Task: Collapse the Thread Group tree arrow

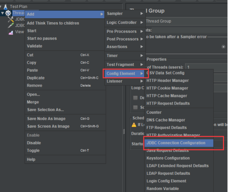Action: [x=3, y=13]
